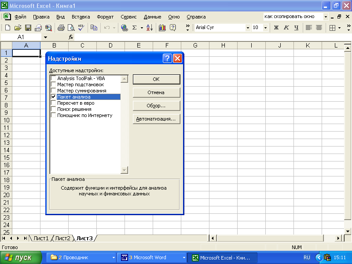Click the horizontal scrollbar right arrow
The image size is (352, 264).
338,238
